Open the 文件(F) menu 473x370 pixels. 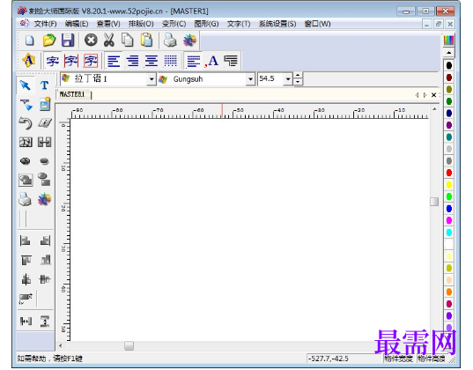tap(45, 24)
